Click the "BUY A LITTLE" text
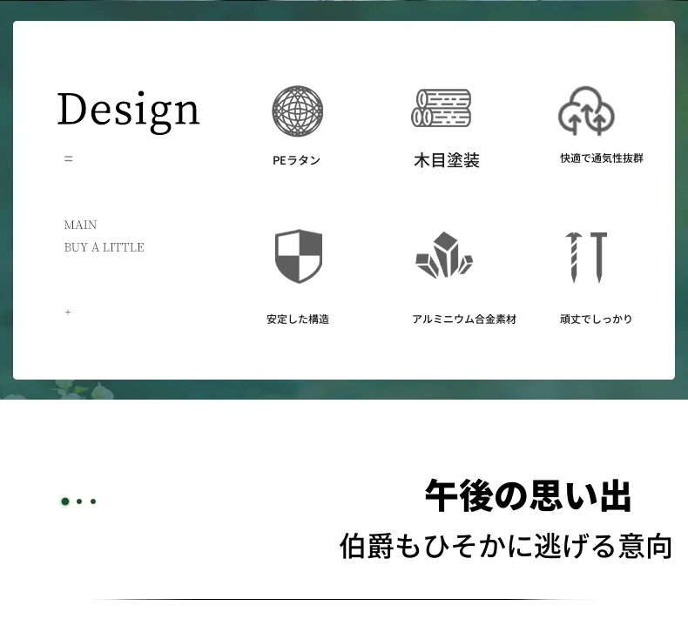The width and height of the screenshot is (688, 619). pos(104,247)
